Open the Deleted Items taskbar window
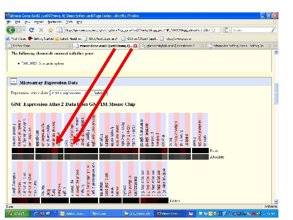This screenshot has width=293, height=220. (x=73, y=213)
